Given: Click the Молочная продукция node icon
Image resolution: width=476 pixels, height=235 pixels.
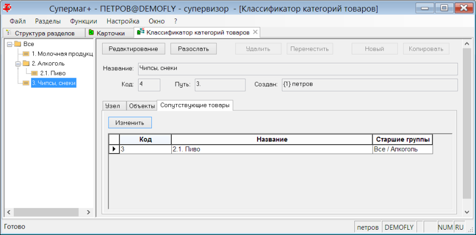Looking at the screenshot, I should [26, 54].
